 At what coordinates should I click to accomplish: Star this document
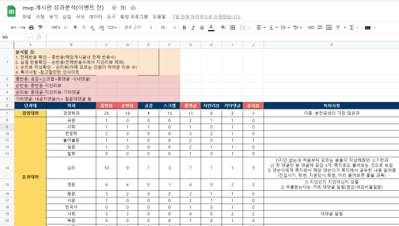(x=114, y=8)
